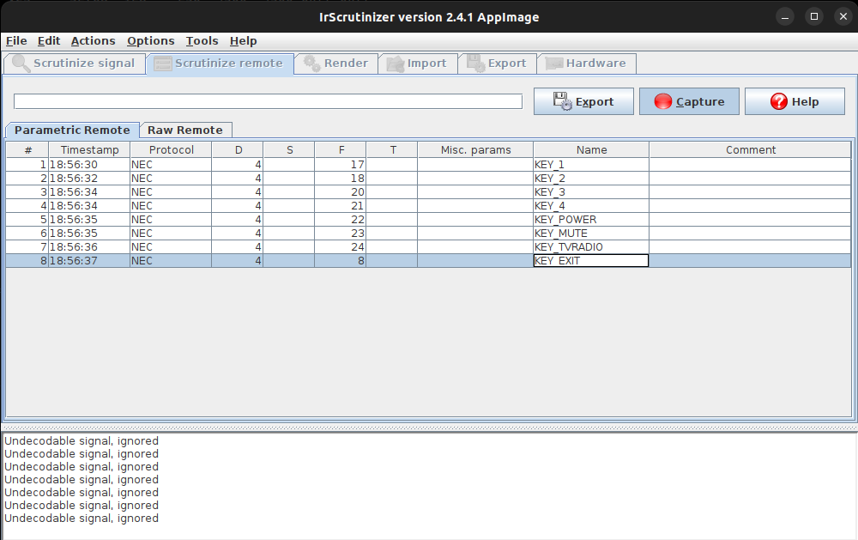
Task: Open the File menu
Action: tap(16, 40)
